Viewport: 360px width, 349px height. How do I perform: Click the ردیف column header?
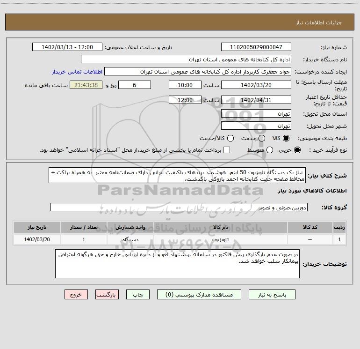pos(339,227)
